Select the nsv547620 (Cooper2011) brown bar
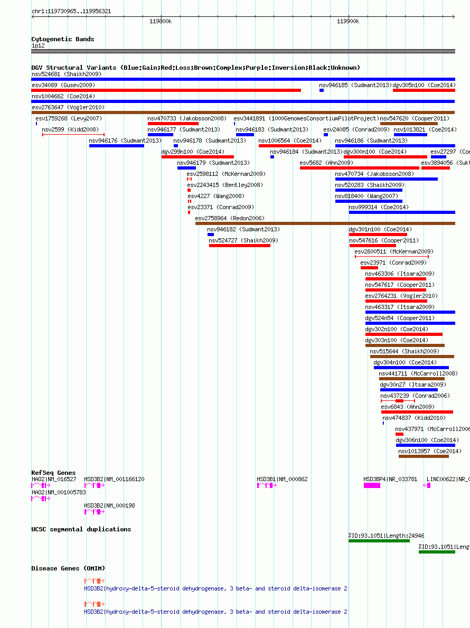The width and height of the screenshot is (470, 628). coord(409,124)
